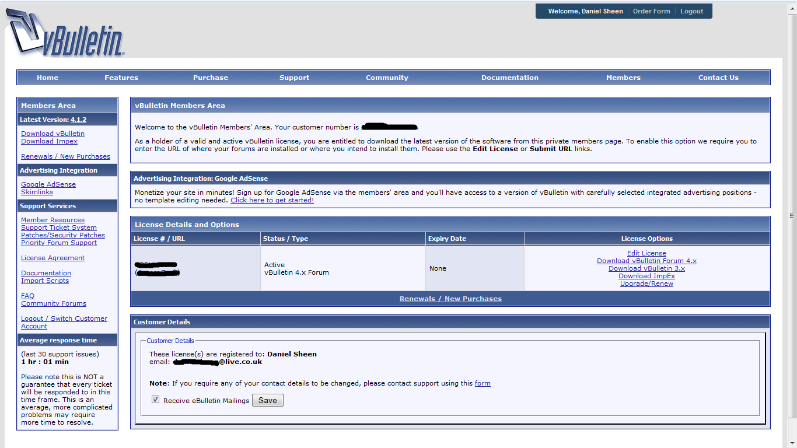Click the License Options column header
The height and width of the screenshot is (448, 797).
tap(646, 239)
